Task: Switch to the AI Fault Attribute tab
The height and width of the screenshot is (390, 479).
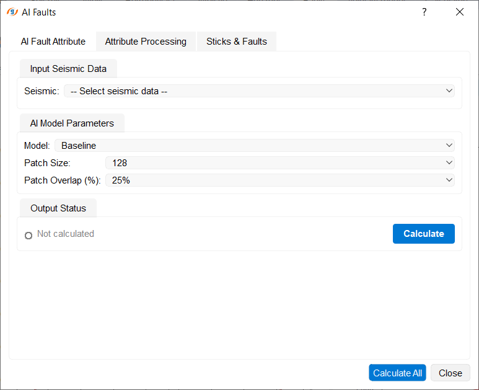Action: pyautogui.click(x=53, y=42)
